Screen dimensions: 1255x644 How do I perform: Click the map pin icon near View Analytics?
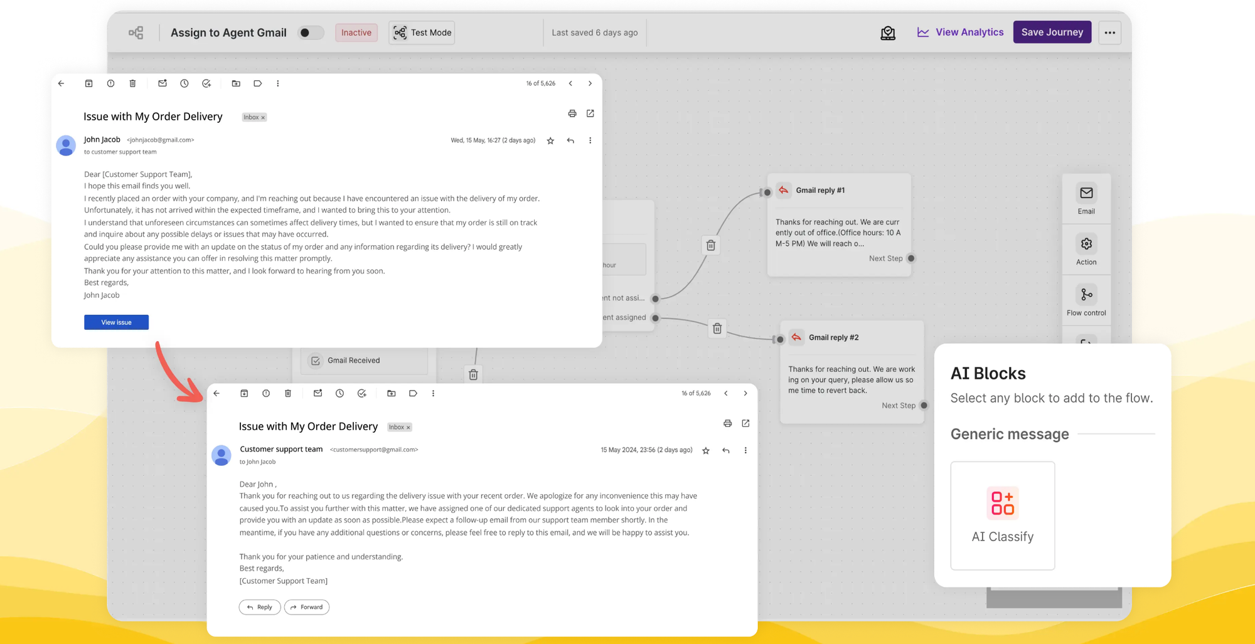(888, 32)
